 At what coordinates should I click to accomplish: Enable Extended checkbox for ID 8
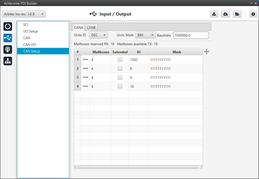[120, 68]
